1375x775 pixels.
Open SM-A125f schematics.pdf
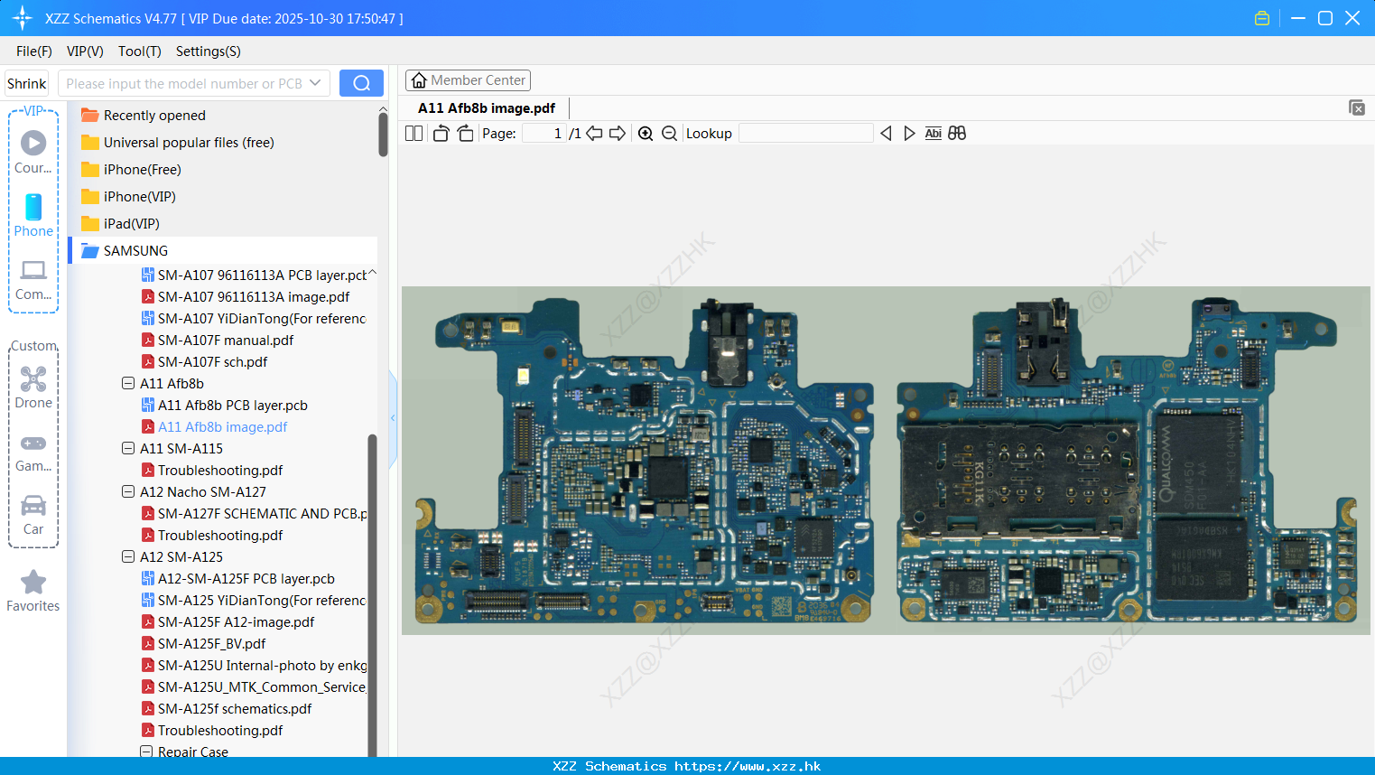click(x=235, y=708)
